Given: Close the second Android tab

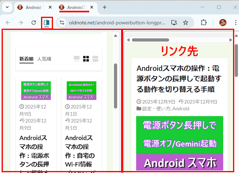Looking at the screenshot, I should click(92, 7).
